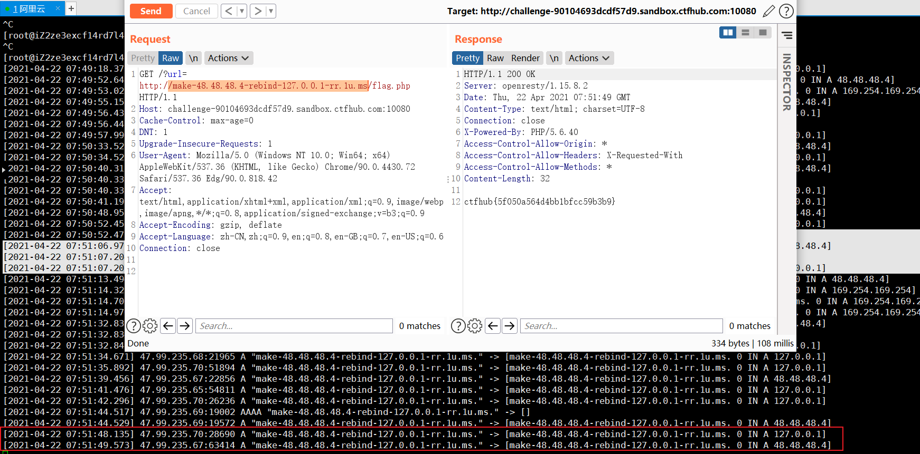The height and width of the screenshot is (454, 920).
Task: Add new terminal tab with plus
Action: click(71, 8)
